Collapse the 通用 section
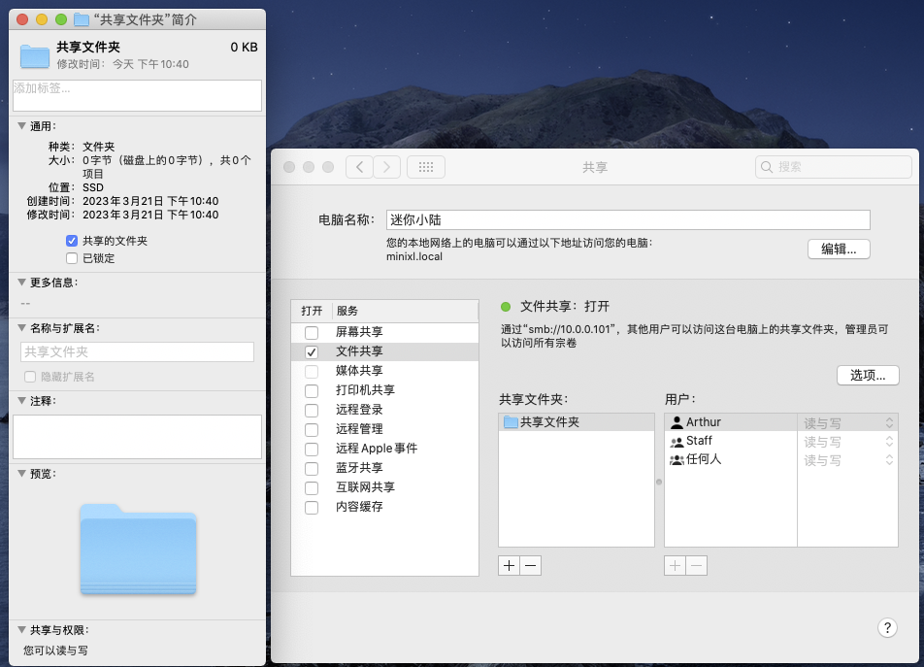This screenshot has height=667, width=924. (21, 126)
